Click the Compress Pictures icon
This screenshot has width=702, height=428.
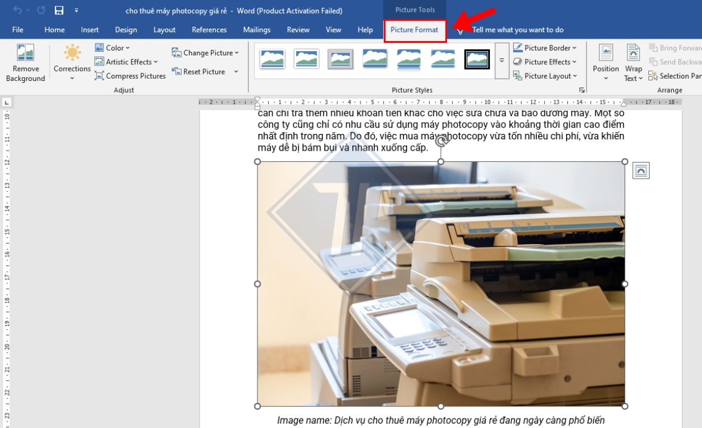tap(100, 76)
